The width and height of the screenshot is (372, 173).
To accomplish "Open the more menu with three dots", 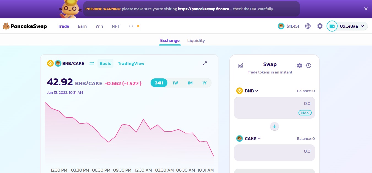I will pyautogui.click(x=131, y=26).
